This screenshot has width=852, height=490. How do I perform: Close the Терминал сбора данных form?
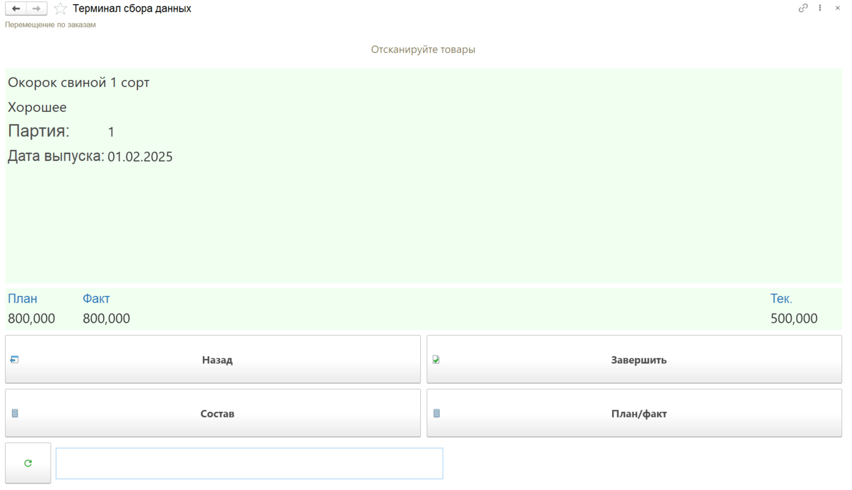838,8
